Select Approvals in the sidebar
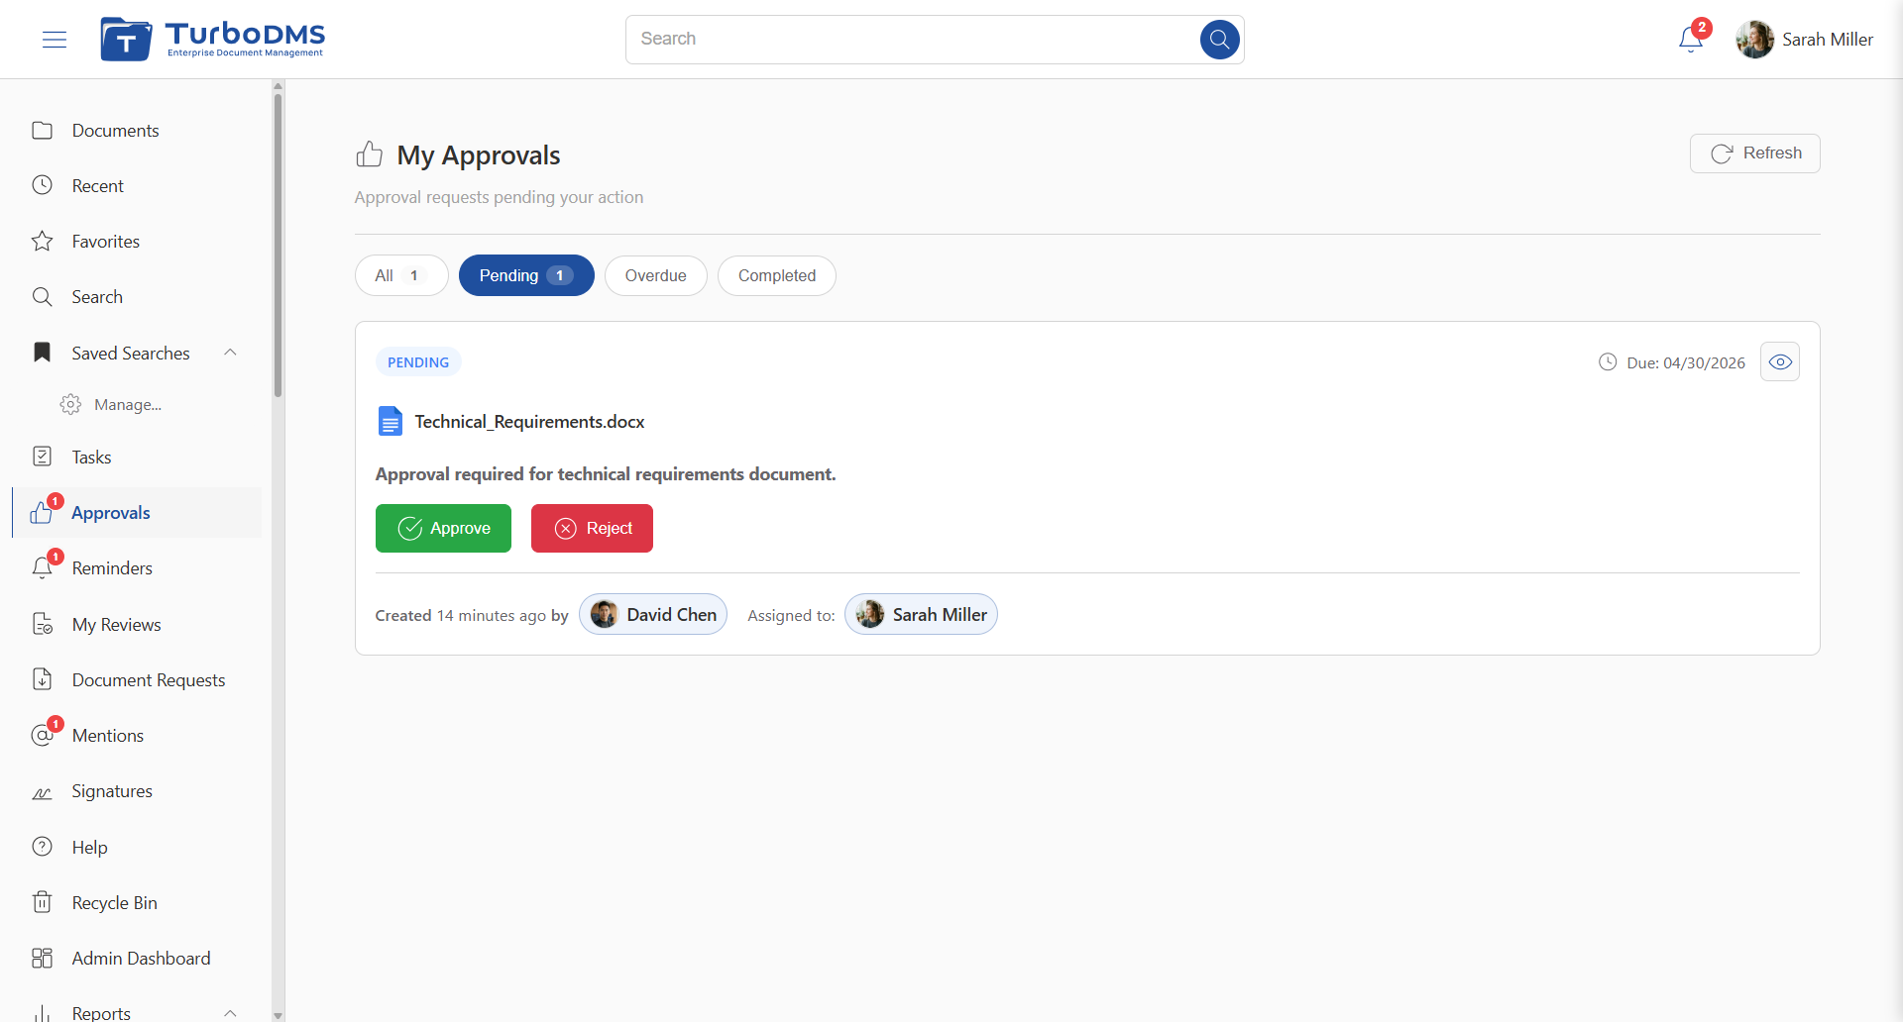Image resolution: width=1903 pixels, height=1022 pixels. coord(137,513)
